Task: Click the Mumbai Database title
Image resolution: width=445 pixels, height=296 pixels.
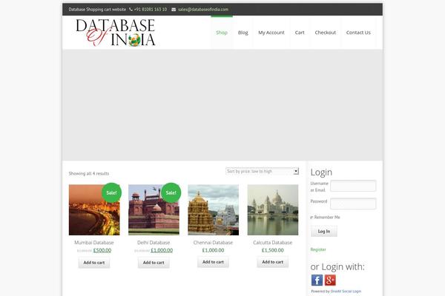Action: (x=94, y=243)
